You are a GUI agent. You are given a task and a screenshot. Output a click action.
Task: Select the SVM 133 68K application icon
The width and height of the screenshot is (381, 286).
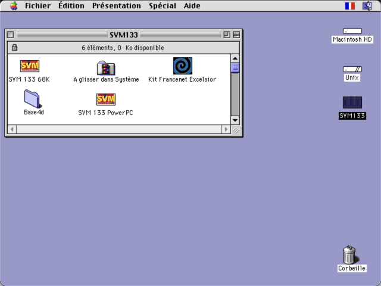point(30,66)
